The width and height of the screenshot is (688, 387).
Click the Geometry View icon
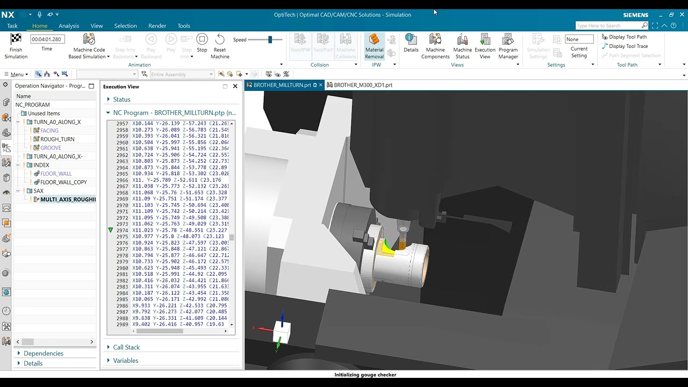click(56, 74)
